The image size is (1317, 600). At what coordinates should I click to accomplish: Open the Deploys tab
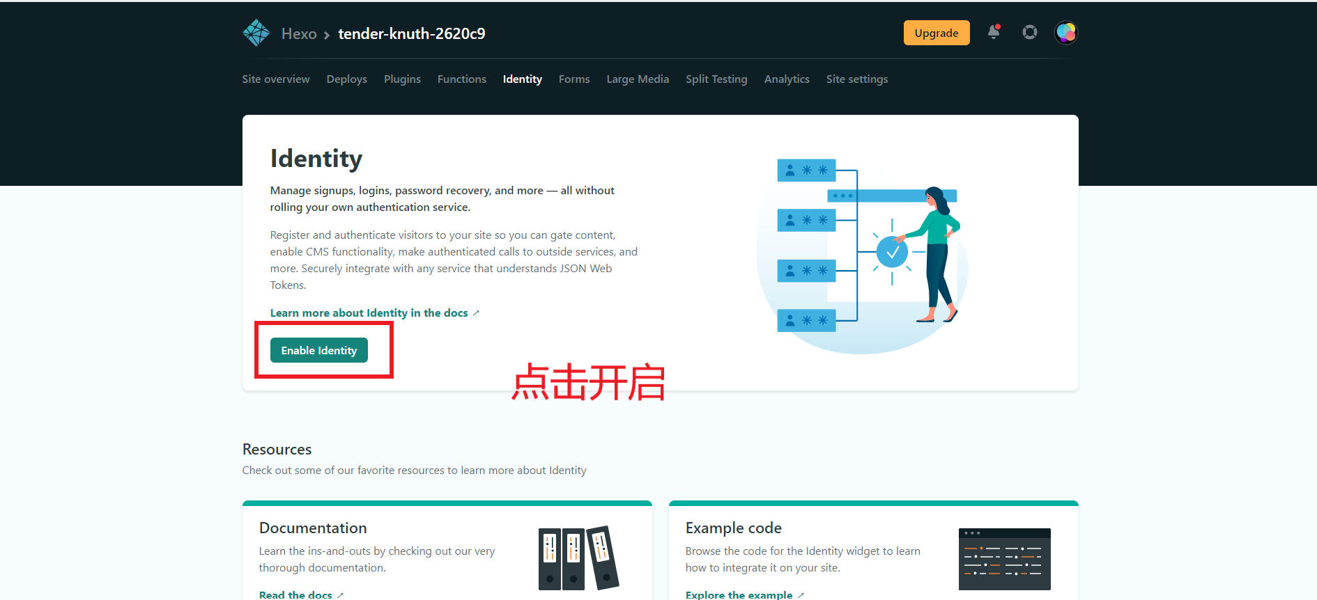[346, 79]
